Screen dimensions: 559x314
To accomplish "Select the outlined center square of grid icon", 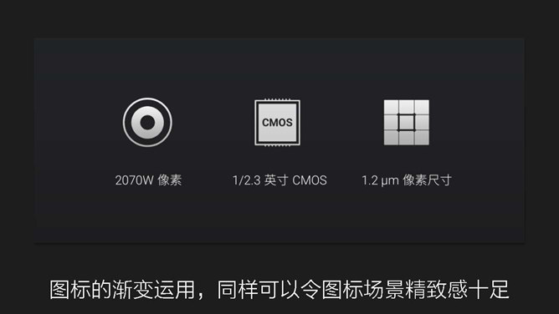I will click(x=407, y=122).
